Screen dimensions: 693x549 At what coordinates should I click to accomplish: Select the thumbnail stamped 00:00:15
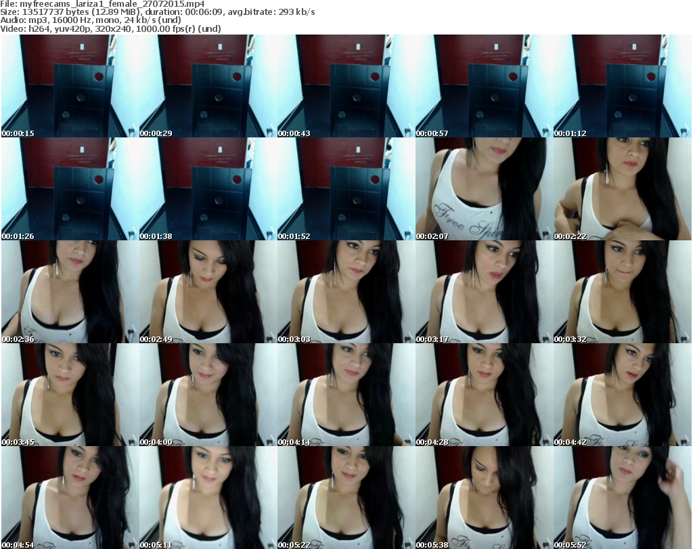tap(70, 86)
